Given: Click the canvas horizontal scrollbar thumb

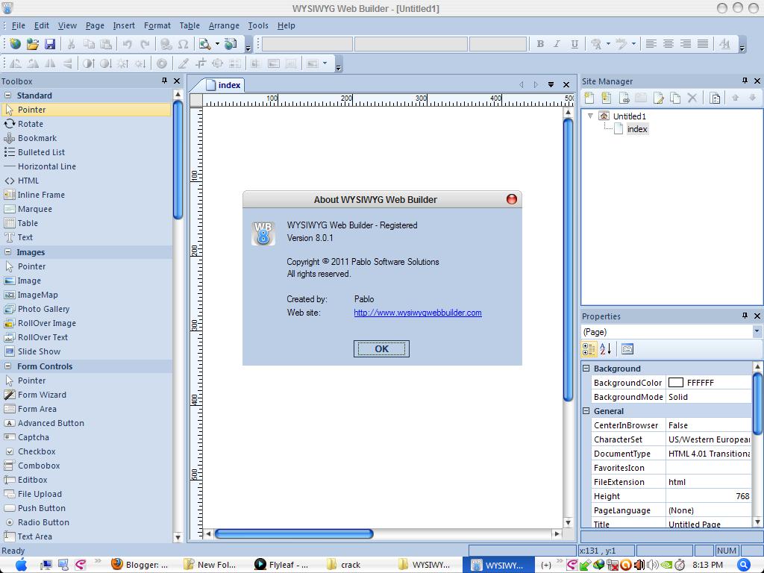Looking at the screenshot, I should 294,534.
